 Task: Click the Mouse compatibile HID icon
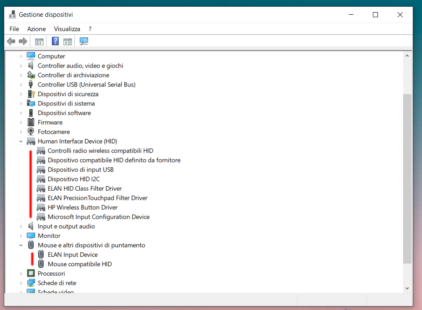point(41,264)
